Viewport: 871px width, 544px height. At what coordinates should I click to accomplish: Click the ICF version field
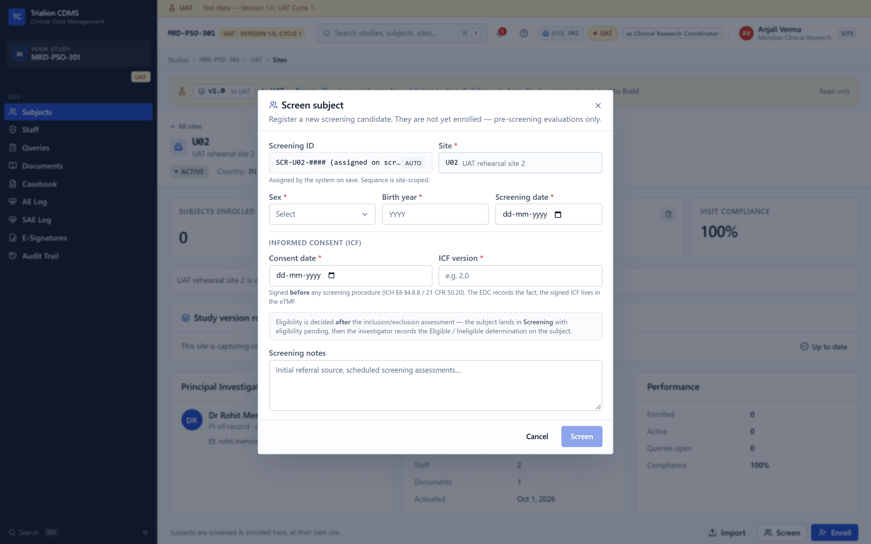[x=520, y=276]
